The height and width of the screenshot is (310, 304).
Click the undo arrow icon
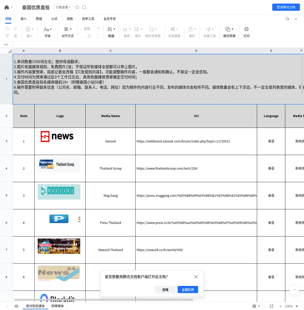7,29
